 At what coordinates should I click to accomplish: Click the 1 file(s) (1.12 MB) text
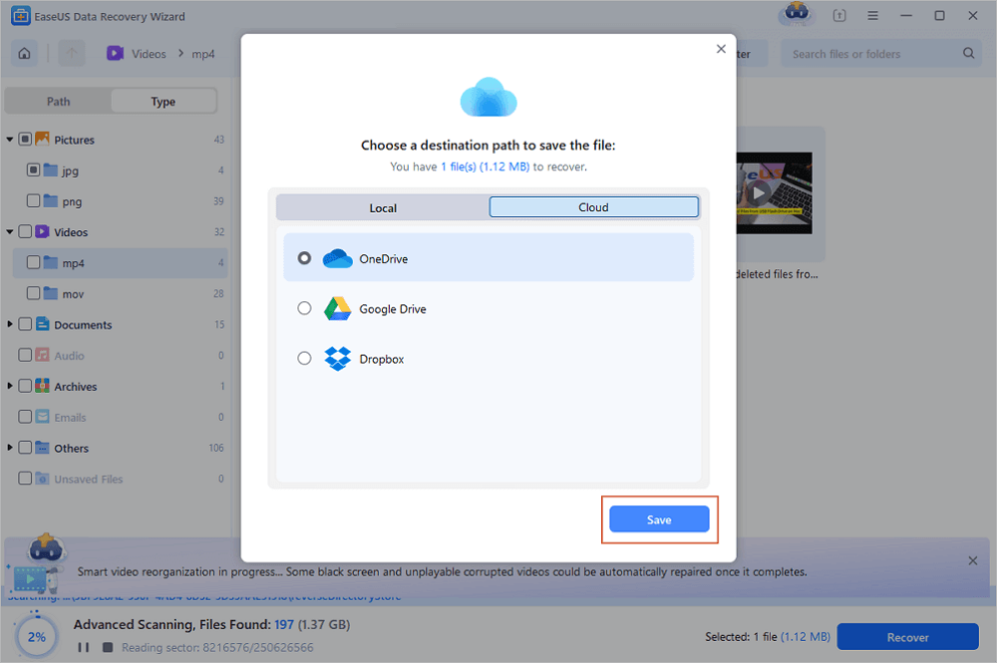tap(486, 166)
